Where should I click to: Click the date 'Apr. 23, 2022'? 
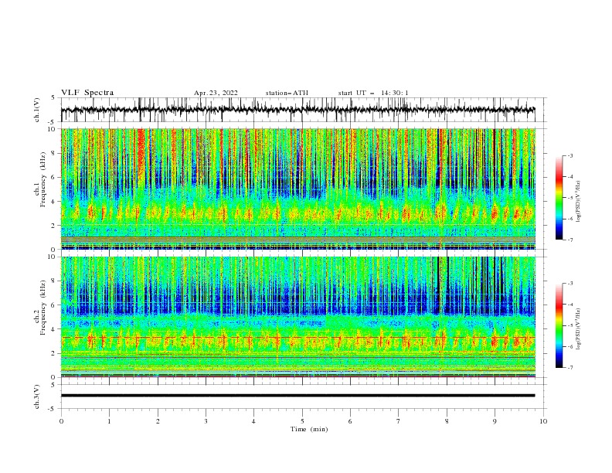pos(216,93)
